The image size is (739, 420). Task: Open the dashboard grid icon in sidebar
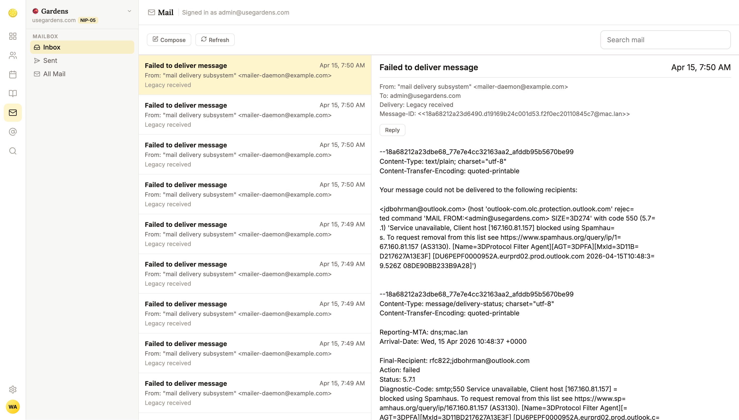pyautogui.click(x=13, y=36)
